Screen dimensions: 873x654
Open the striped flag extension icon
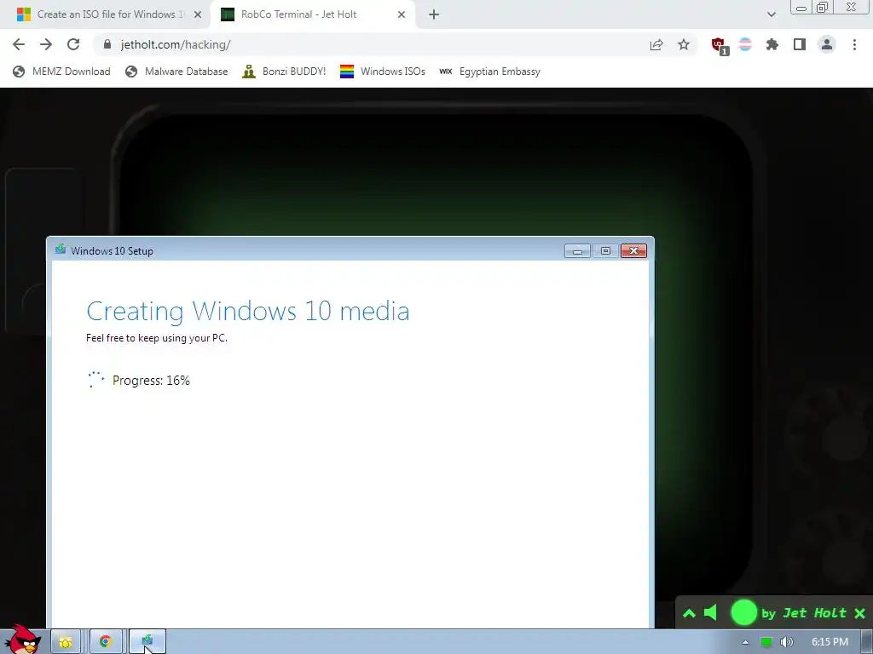pyautogui.click(x=745, y=44)
